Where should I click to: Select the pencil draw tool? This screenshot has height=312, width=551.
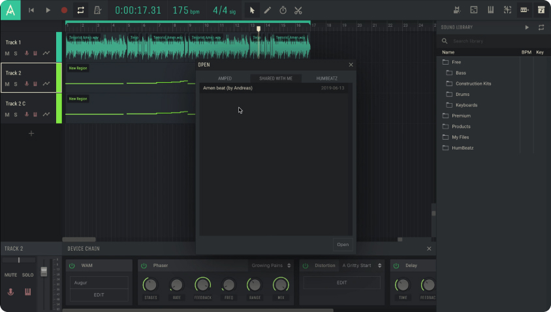click(x=268, y=10)
